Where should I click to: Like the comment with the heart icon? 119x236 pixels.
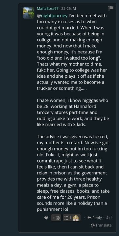46,218
